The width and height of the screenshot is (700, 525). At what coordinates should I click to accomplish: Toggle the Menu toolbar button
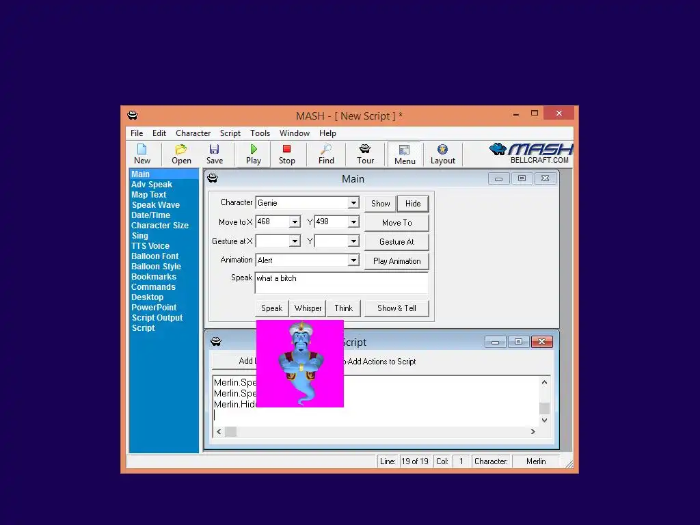pyautogui.click(x=405, y=154)
